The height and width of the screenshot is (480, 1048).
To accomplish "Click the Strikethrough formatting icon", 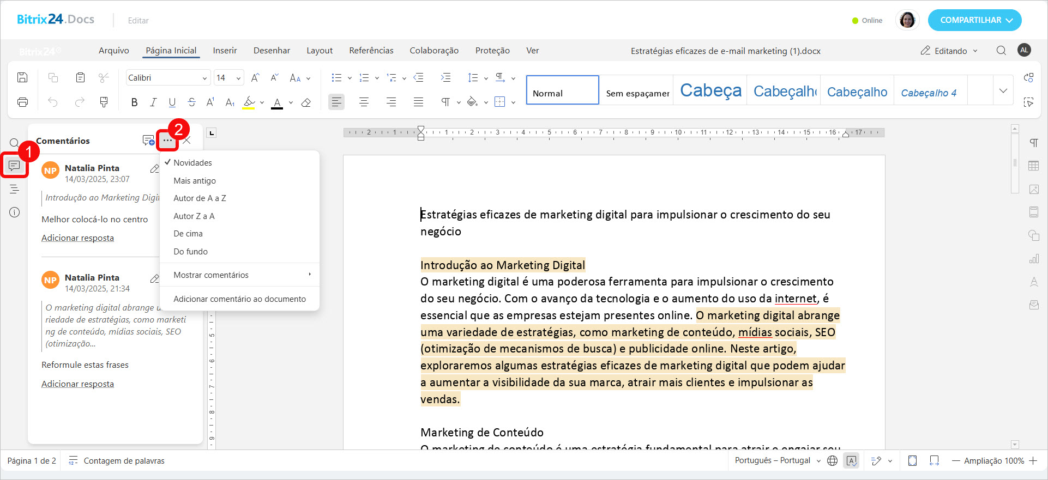I will tap(191, 102).
